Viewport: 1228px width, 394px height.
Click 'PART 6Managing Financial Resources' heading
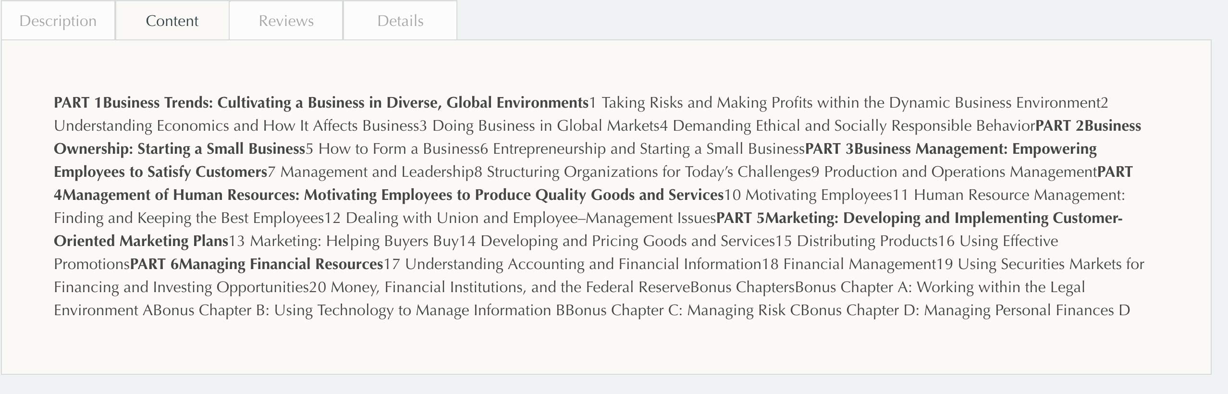[257, 264]
